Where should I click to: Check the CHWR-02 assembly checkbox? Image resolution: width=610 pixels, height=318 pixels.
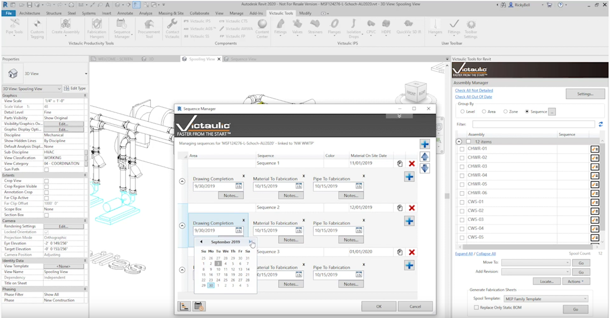pos(462,158)
